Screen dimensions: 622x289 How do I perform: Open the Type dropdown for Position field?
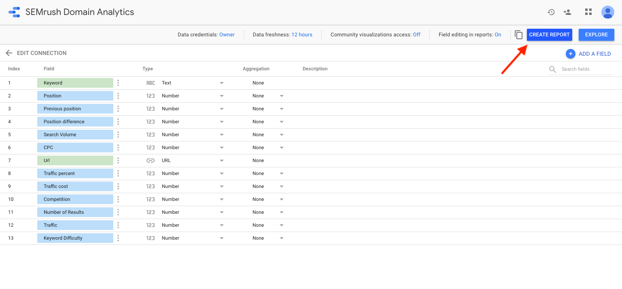click(x=221, y=96)
